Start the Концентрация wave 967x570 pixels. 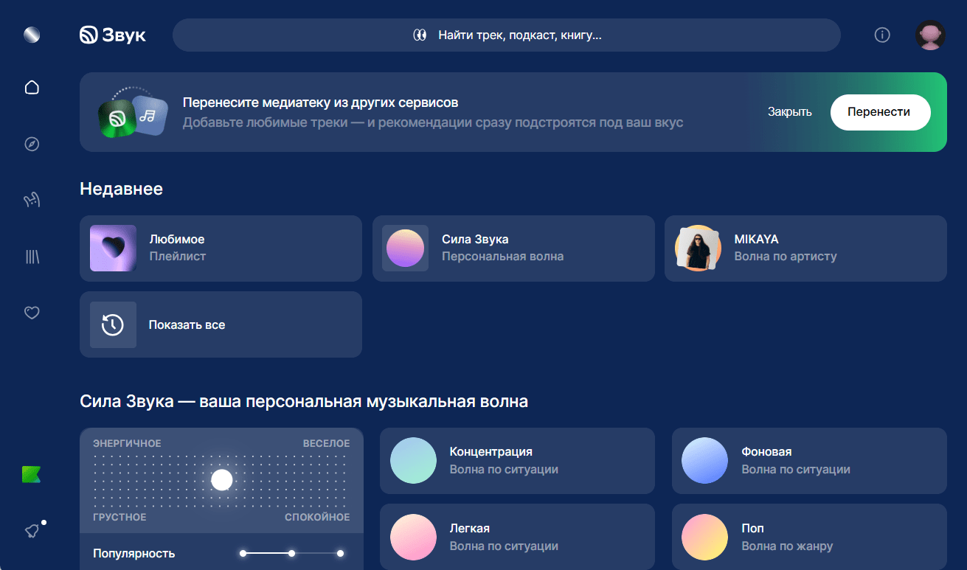pos(517,461)
